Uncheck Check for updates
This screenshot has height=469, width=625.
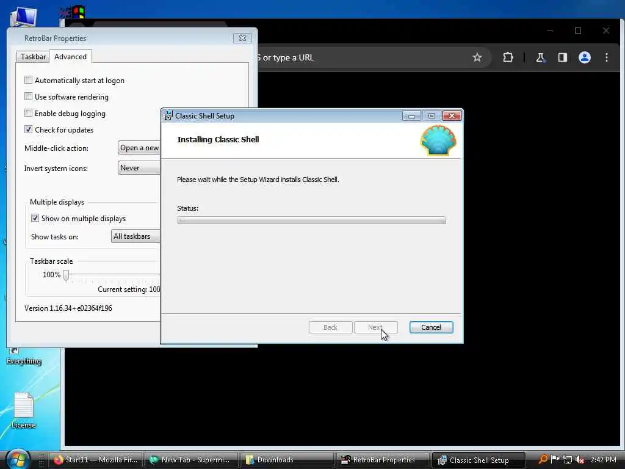pyautogui.click(x=28, y=129)
